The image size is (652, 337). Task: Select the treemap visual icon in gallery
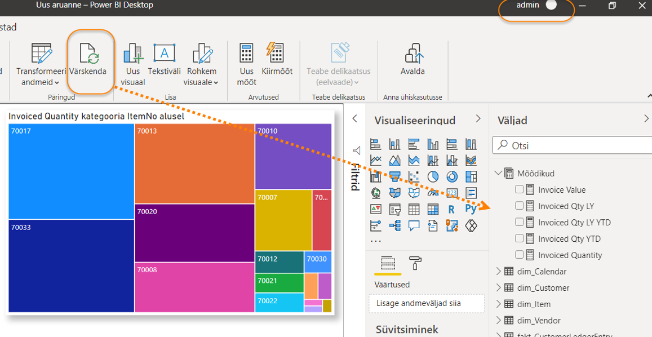click(x=471, y=176)
